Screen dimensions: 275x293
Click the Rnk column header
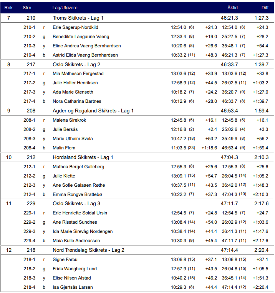click(8, 8)
